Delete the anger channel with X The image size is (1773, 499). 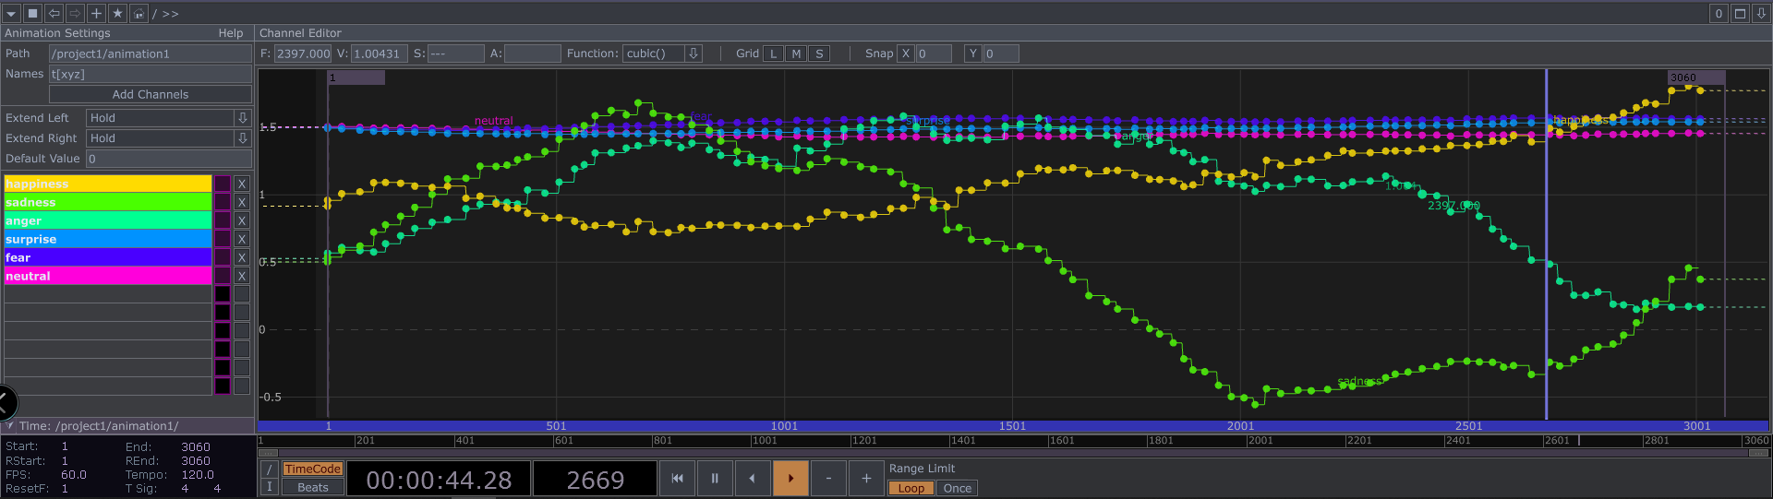coord(242,220)
